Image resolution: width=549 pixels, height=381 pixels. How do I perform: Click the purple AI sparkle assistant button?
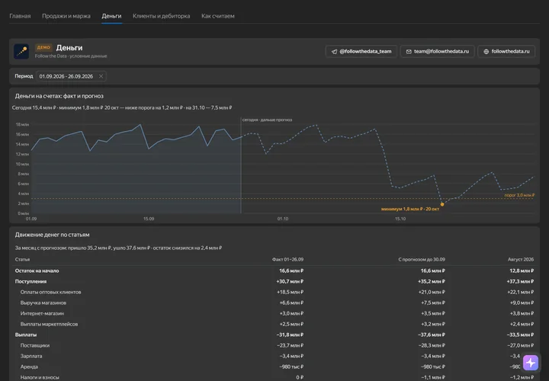tap(531, 363)
